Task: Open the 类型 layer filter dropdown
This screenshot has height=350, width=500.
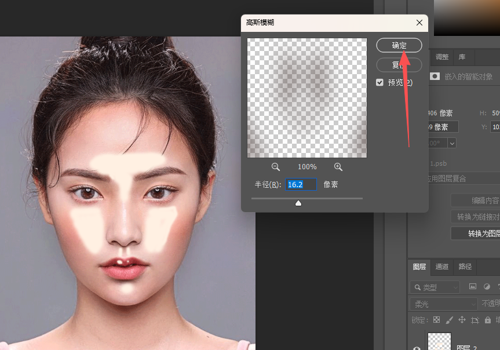Action: pos(435,287)
